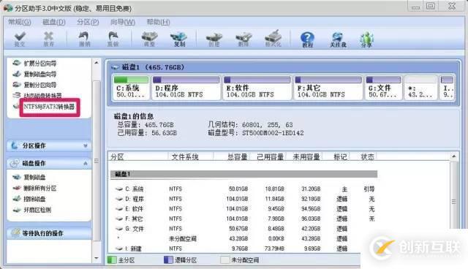Open the 分区(P) menu

click(x=88, y=22)
